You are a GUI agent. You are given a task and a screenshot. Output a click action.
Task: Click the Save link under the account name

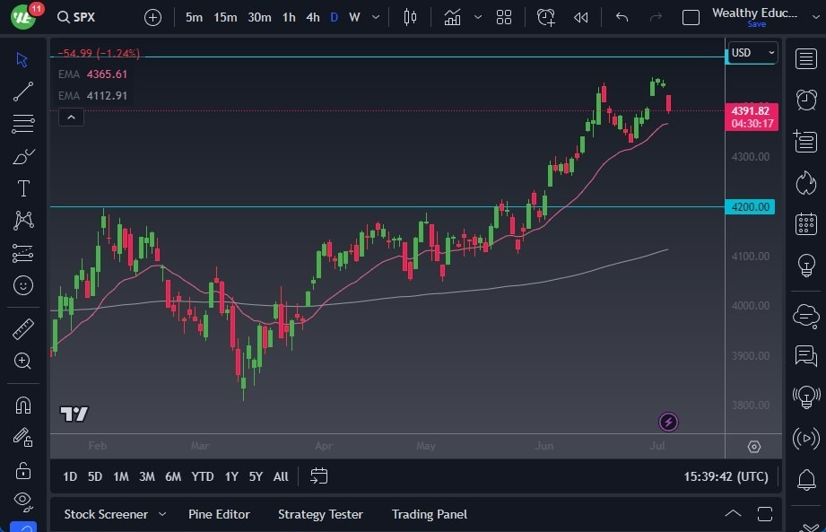[757, 25]
